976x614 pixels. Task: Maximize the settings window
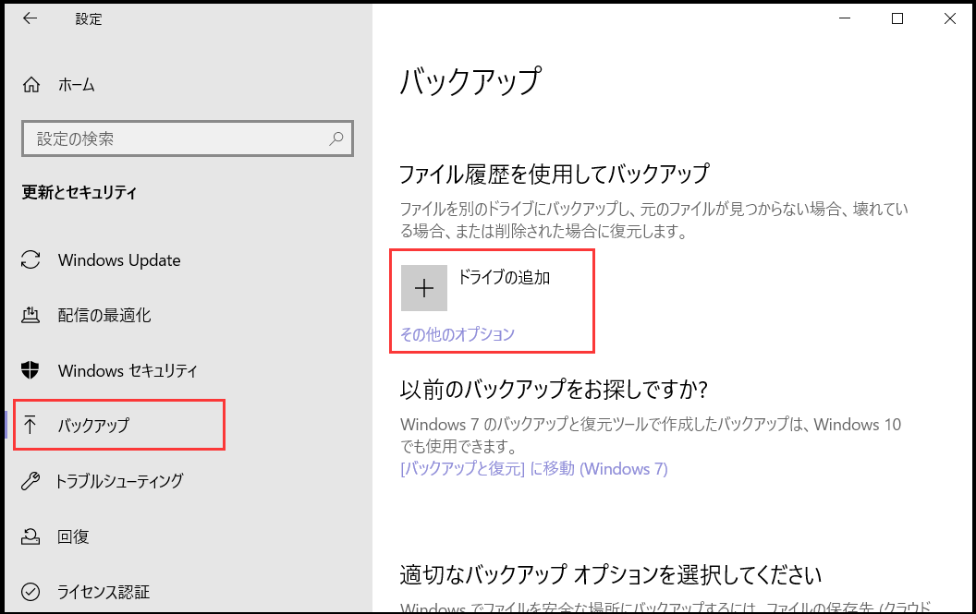pyautogui.click(x=897, y=18)
